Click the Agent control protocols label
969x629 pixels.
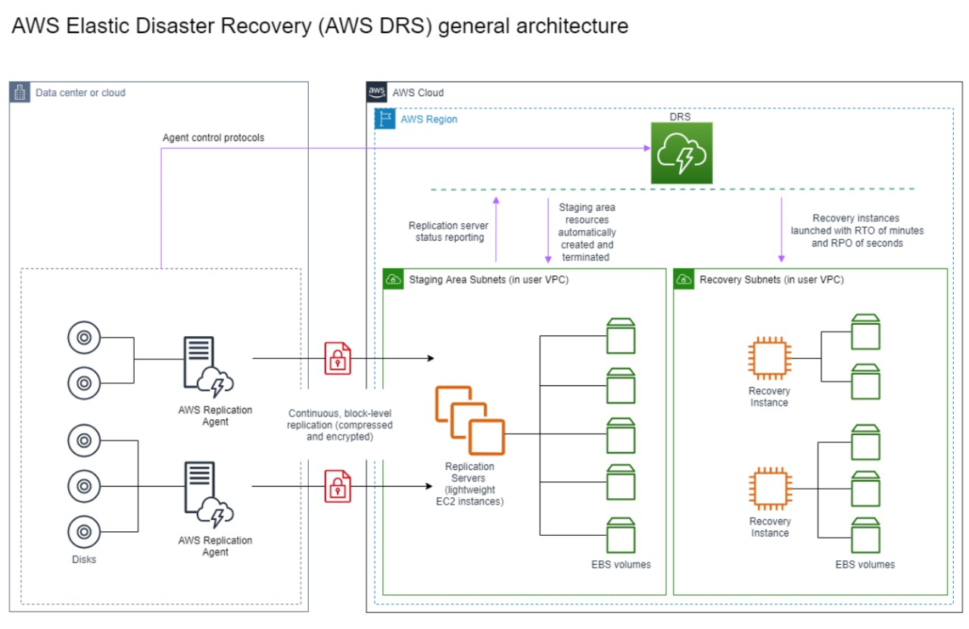click(213, 138)
